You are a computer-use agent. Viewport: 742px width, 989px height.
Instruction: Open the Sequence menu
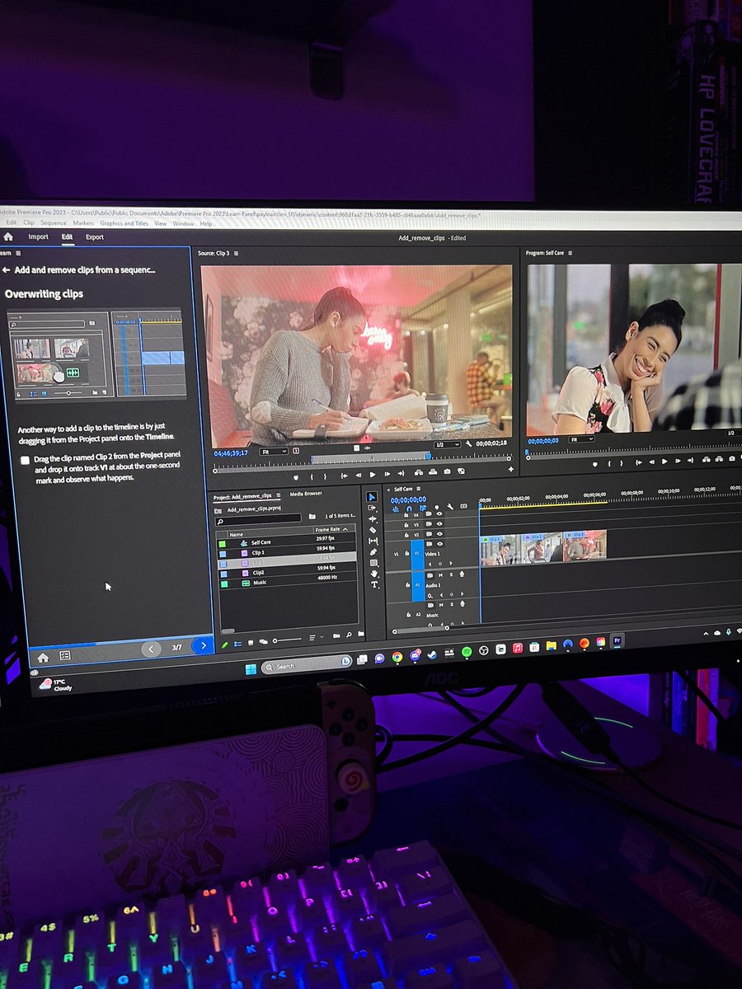[x=53, y=223]
